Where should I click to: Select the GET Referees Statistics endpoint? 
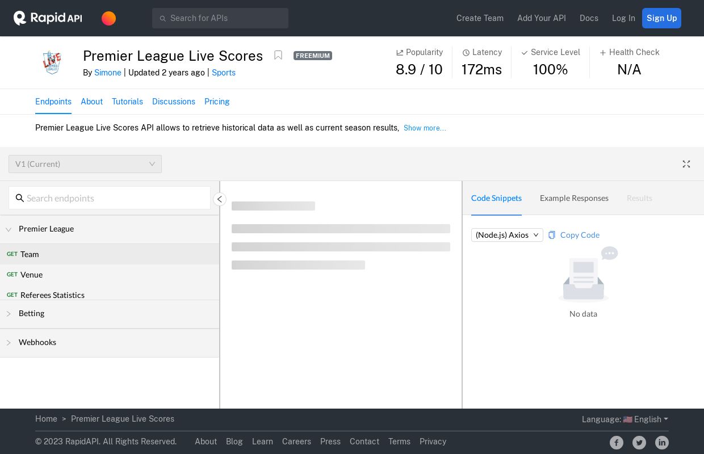point(110,294)
